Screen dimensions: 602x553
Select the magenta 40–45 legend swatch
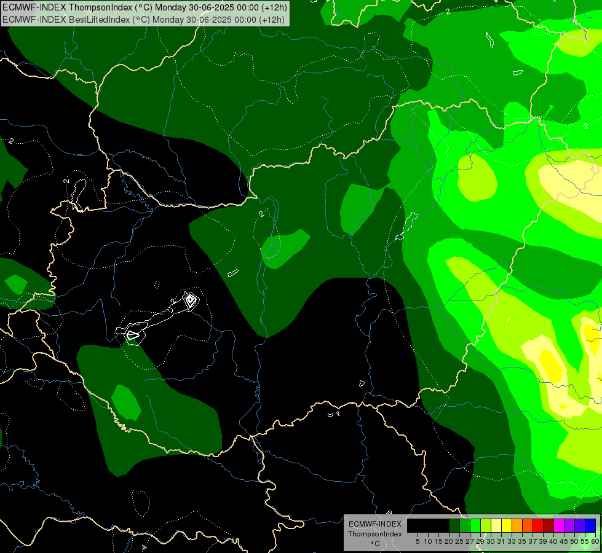coord(558,526)
